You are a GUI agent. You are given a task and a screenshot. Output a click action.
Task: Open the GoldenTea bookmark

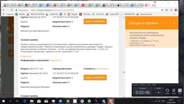coord(52,14)
